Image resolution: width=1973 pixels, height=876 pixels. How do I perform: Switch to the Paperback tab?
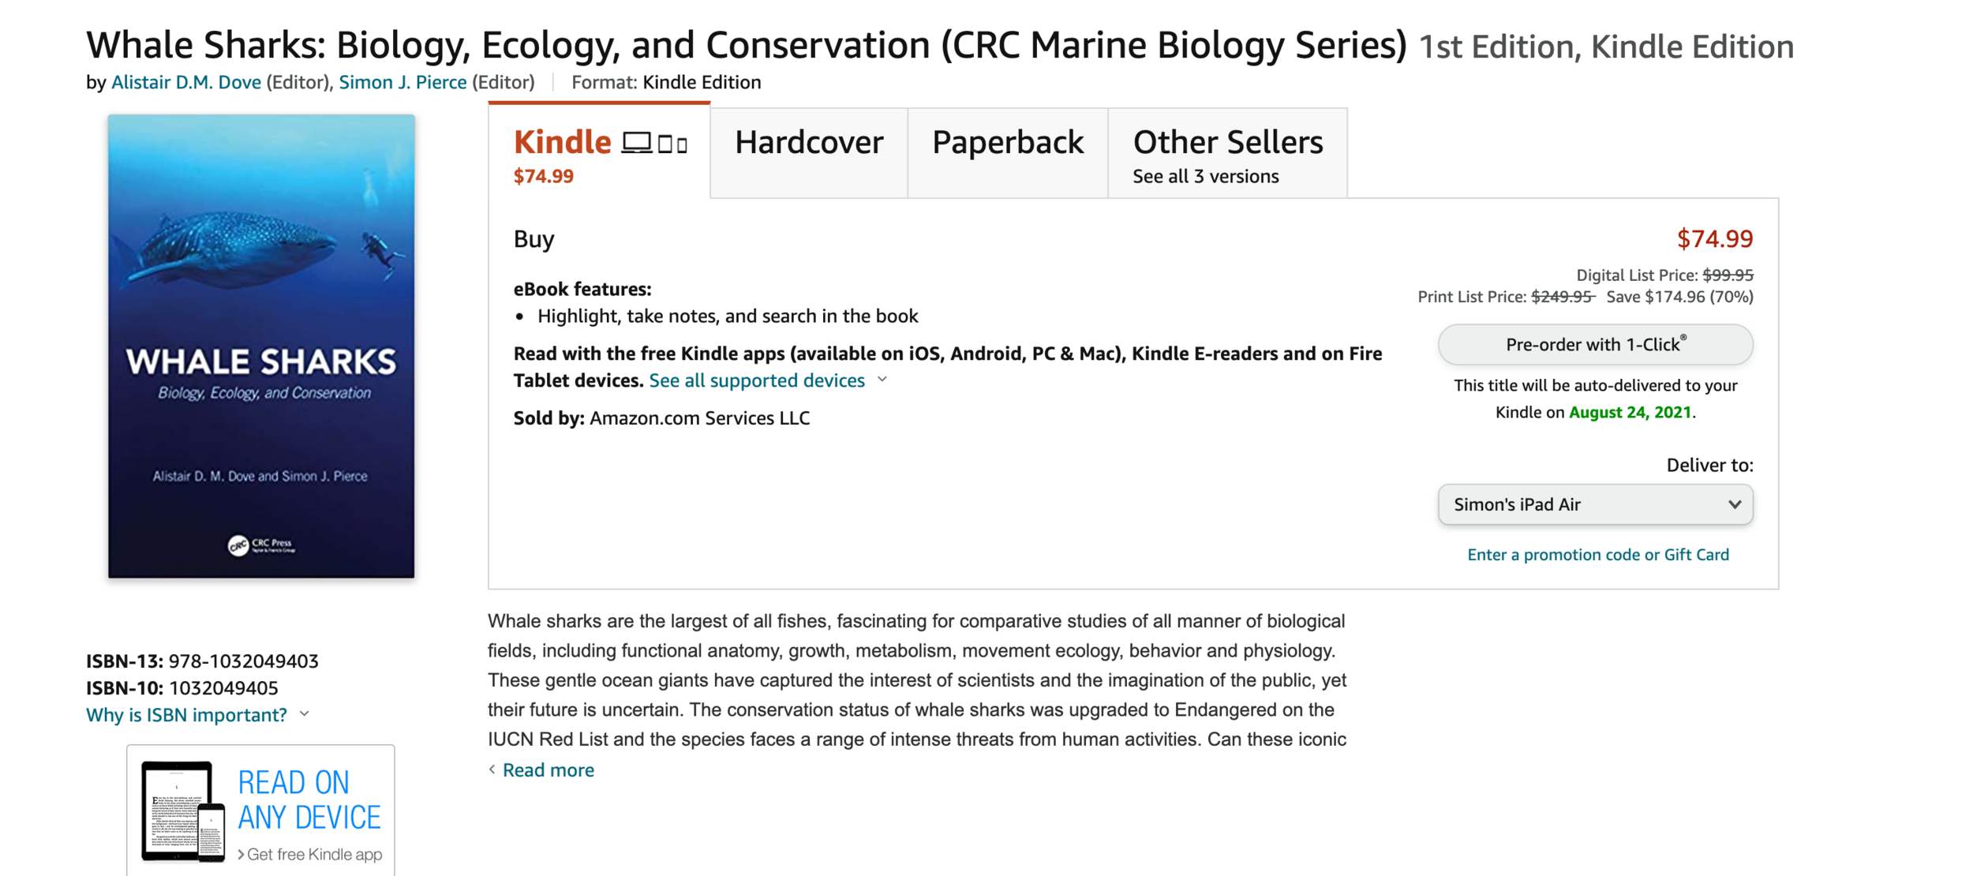(1008, 144)
